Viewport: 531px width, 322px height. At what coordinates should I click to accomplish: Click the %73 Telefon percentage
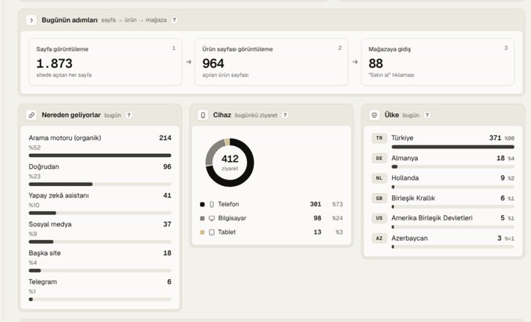[337, 205]
